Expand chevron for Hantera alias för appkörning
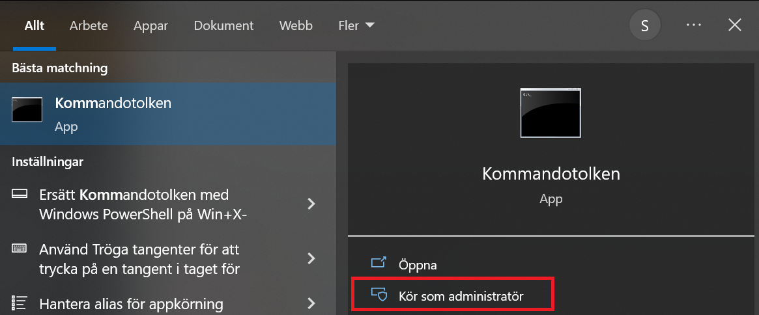This screenshot has width=759, height=315. coord(311,303)
